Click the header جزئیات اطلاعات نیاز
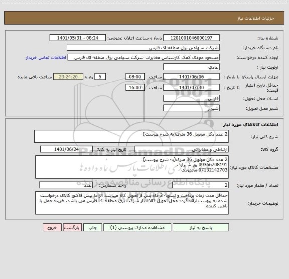This screenshot has width=289, height=279. click(x=256, y=18)
